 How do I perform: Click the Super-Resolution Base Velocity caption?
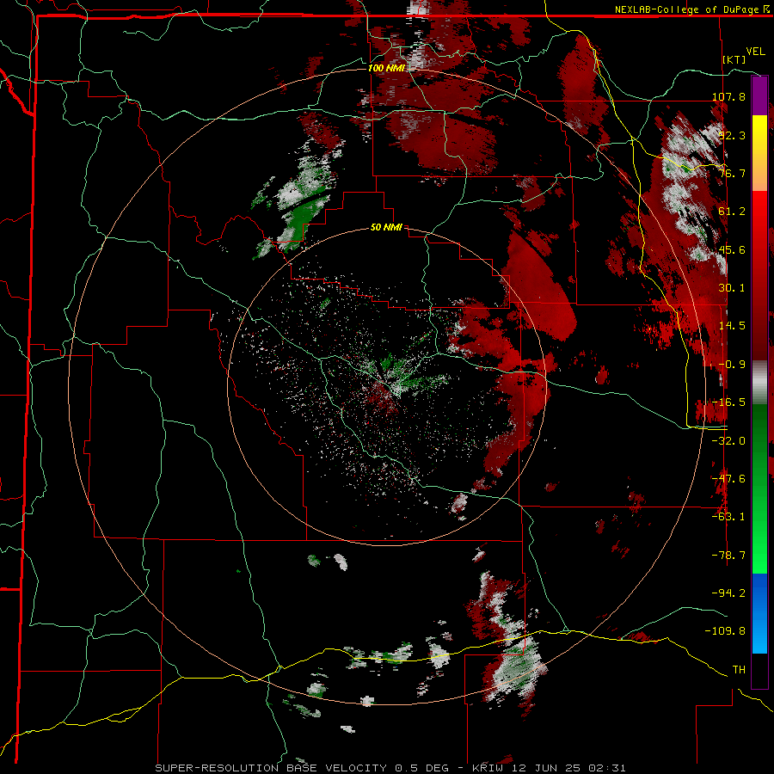pos(390,768)
